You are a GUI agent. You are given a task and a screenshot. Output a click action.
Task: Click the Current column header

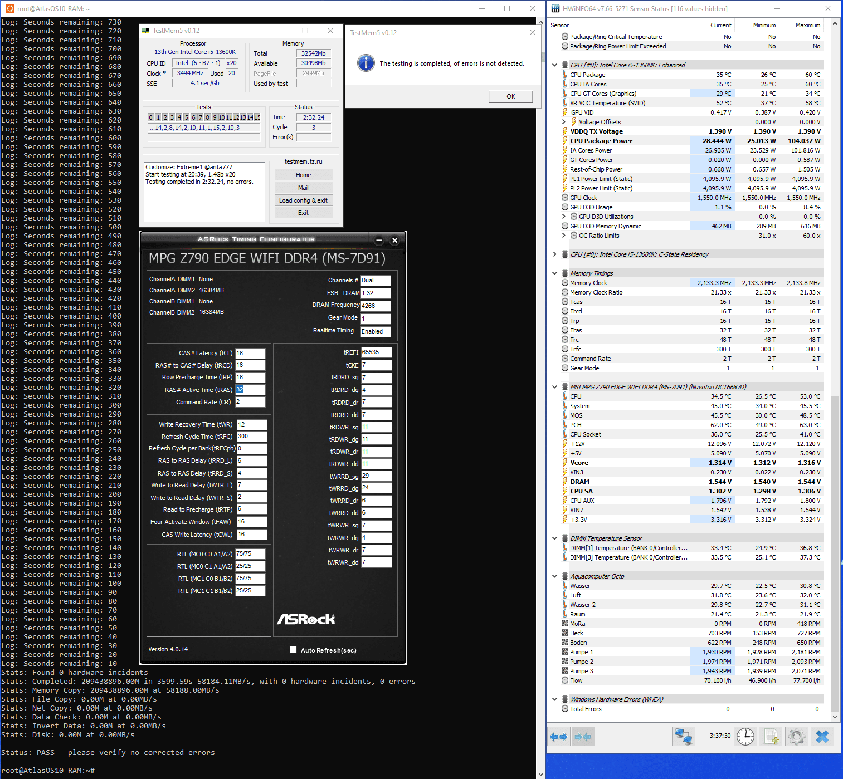click(x=712, y=25)
